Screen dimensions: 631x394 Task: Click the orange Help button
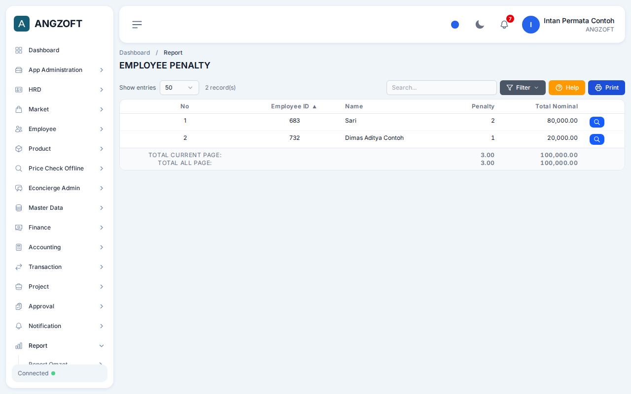tap(567, 88)
